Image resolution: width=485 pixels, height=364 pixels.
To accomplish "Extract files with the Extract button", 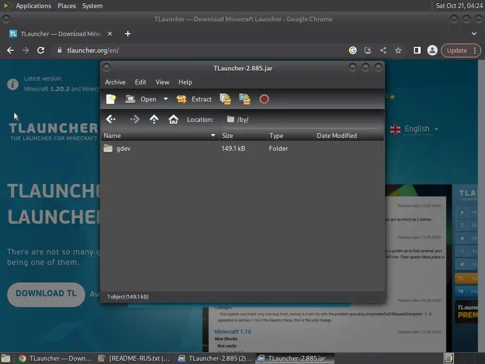I will pyautogui.click(x=194, y=99).
